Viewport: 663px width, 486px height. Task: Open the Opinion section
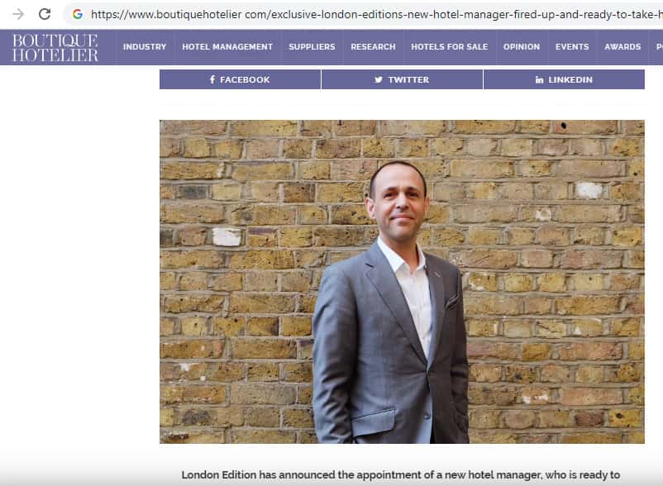[x=522, y=47]
